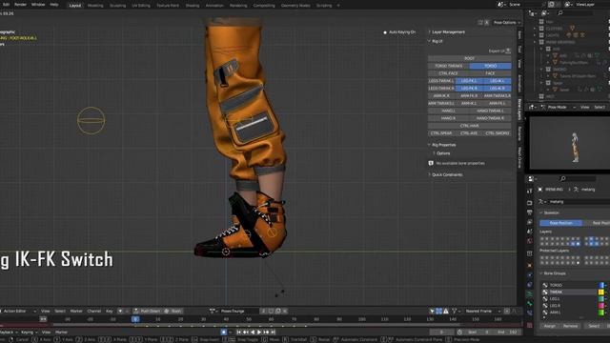
Task: Click the dope sheet filter funnel icon
Action: [454, 312]
